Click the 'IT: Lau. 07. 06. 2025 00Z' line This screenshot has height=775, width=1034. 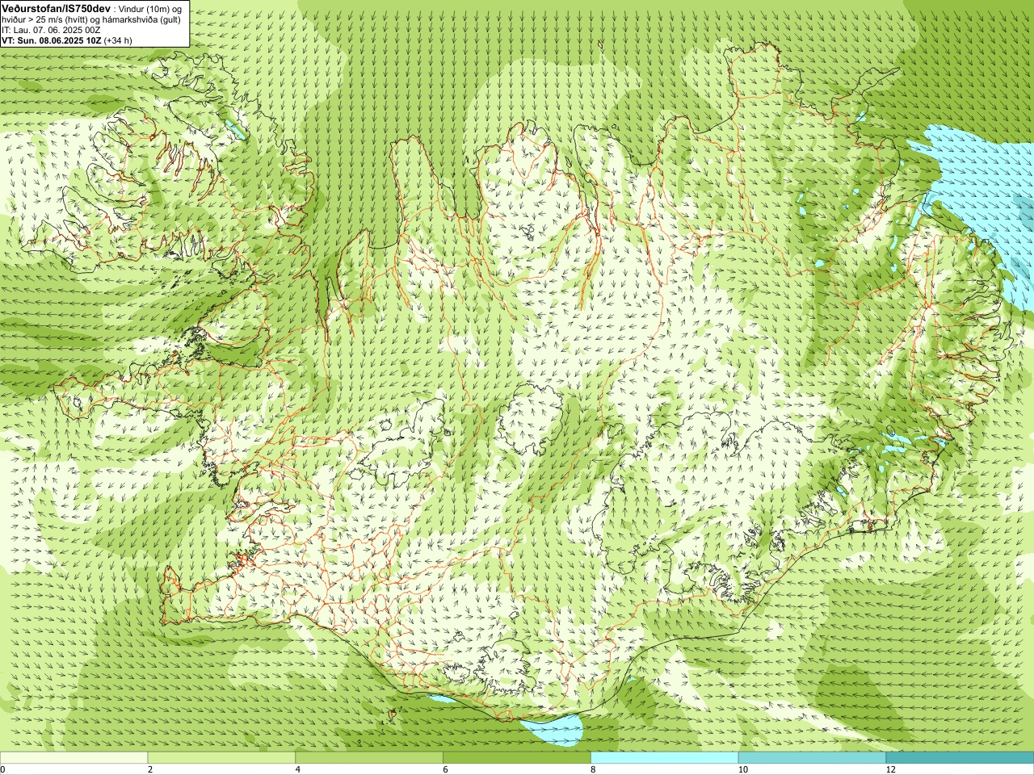(x=51, y=30)
